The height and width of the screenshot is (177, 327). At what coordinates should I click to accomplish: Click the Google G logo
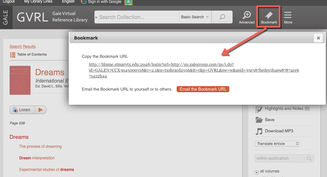click(x=84, y=2)
